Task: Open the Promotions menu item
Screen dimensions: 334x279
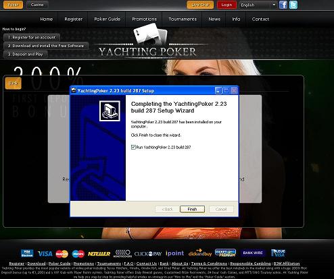Action: [x=144, y=19]
